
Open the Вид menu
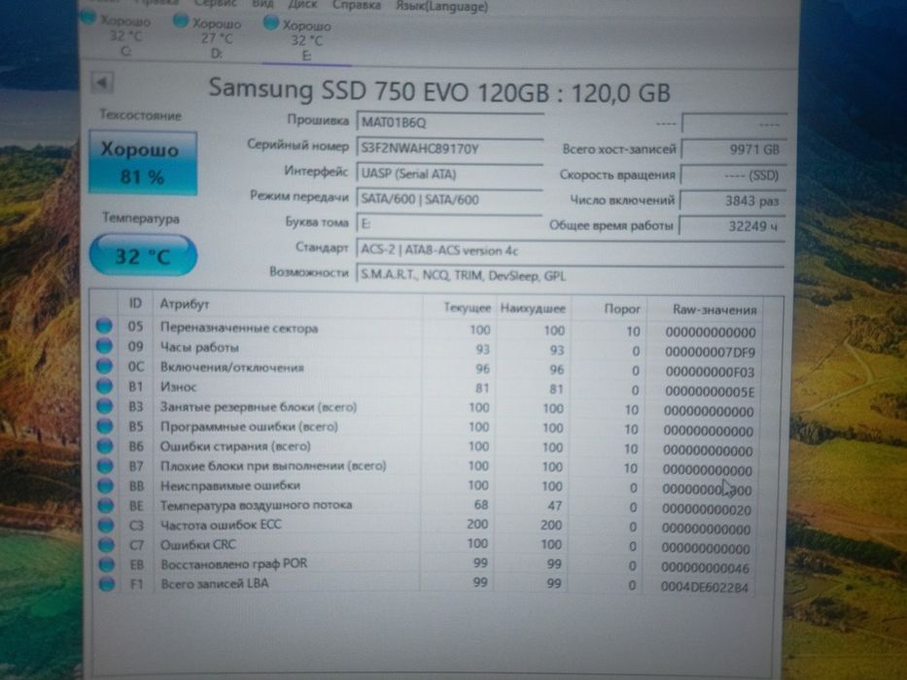(262, 4)
